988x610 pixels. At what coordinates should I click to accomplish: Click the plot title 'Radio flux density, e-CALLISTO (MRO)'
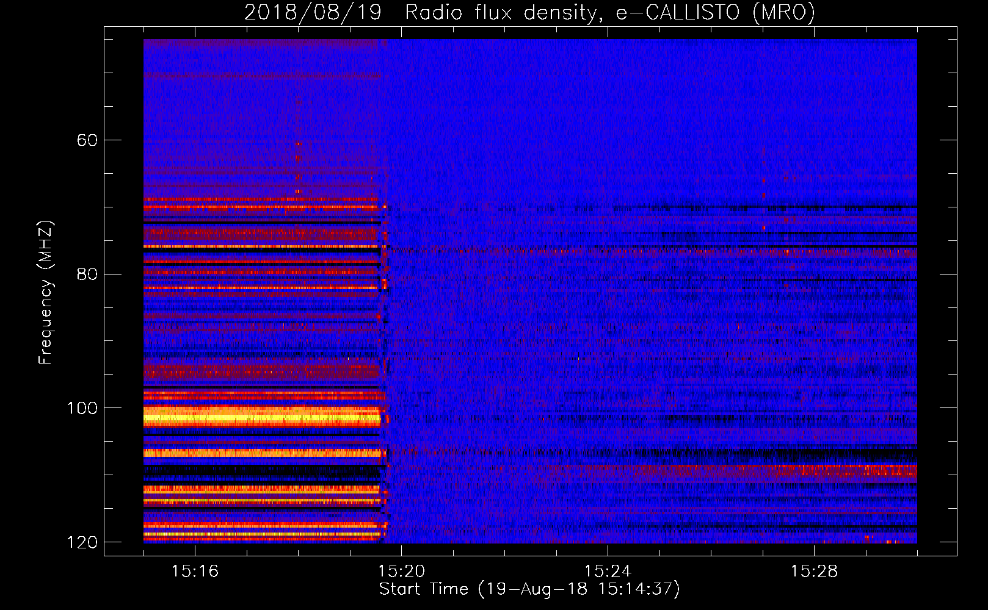click(x=610, y=12)
